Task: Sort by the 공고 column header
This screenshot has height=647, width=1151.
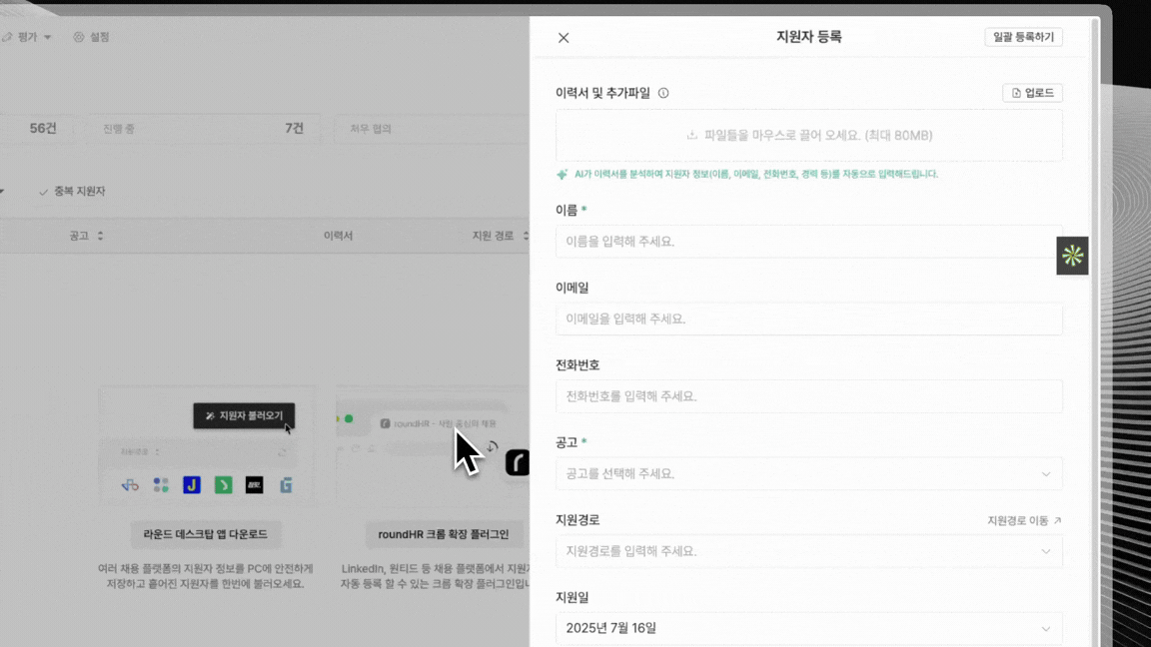Action: (86, 236)
